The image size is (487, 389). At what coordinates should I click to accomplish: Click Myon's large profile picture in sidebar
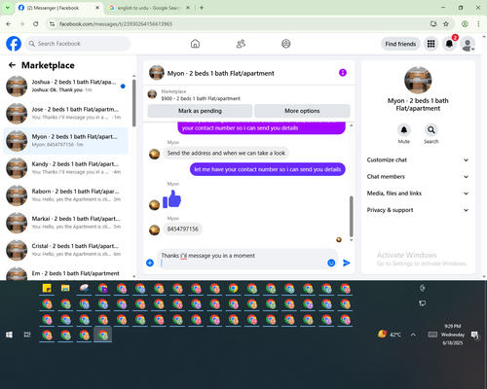(418, 80)
